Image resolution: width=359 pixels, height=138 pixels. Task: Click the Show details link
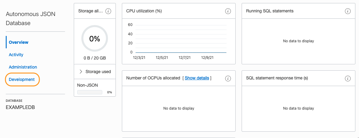197,78
